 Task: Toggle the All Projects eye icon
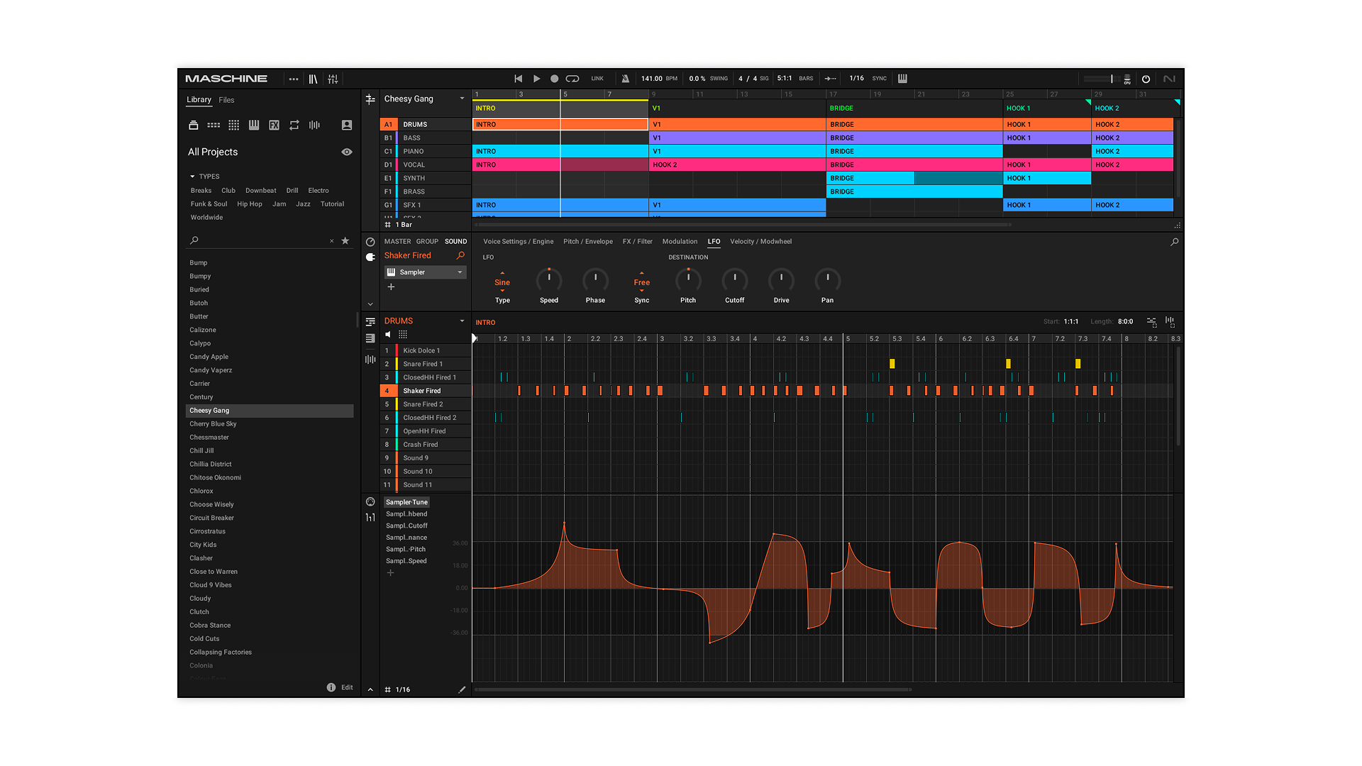click(x=347, y=152)
